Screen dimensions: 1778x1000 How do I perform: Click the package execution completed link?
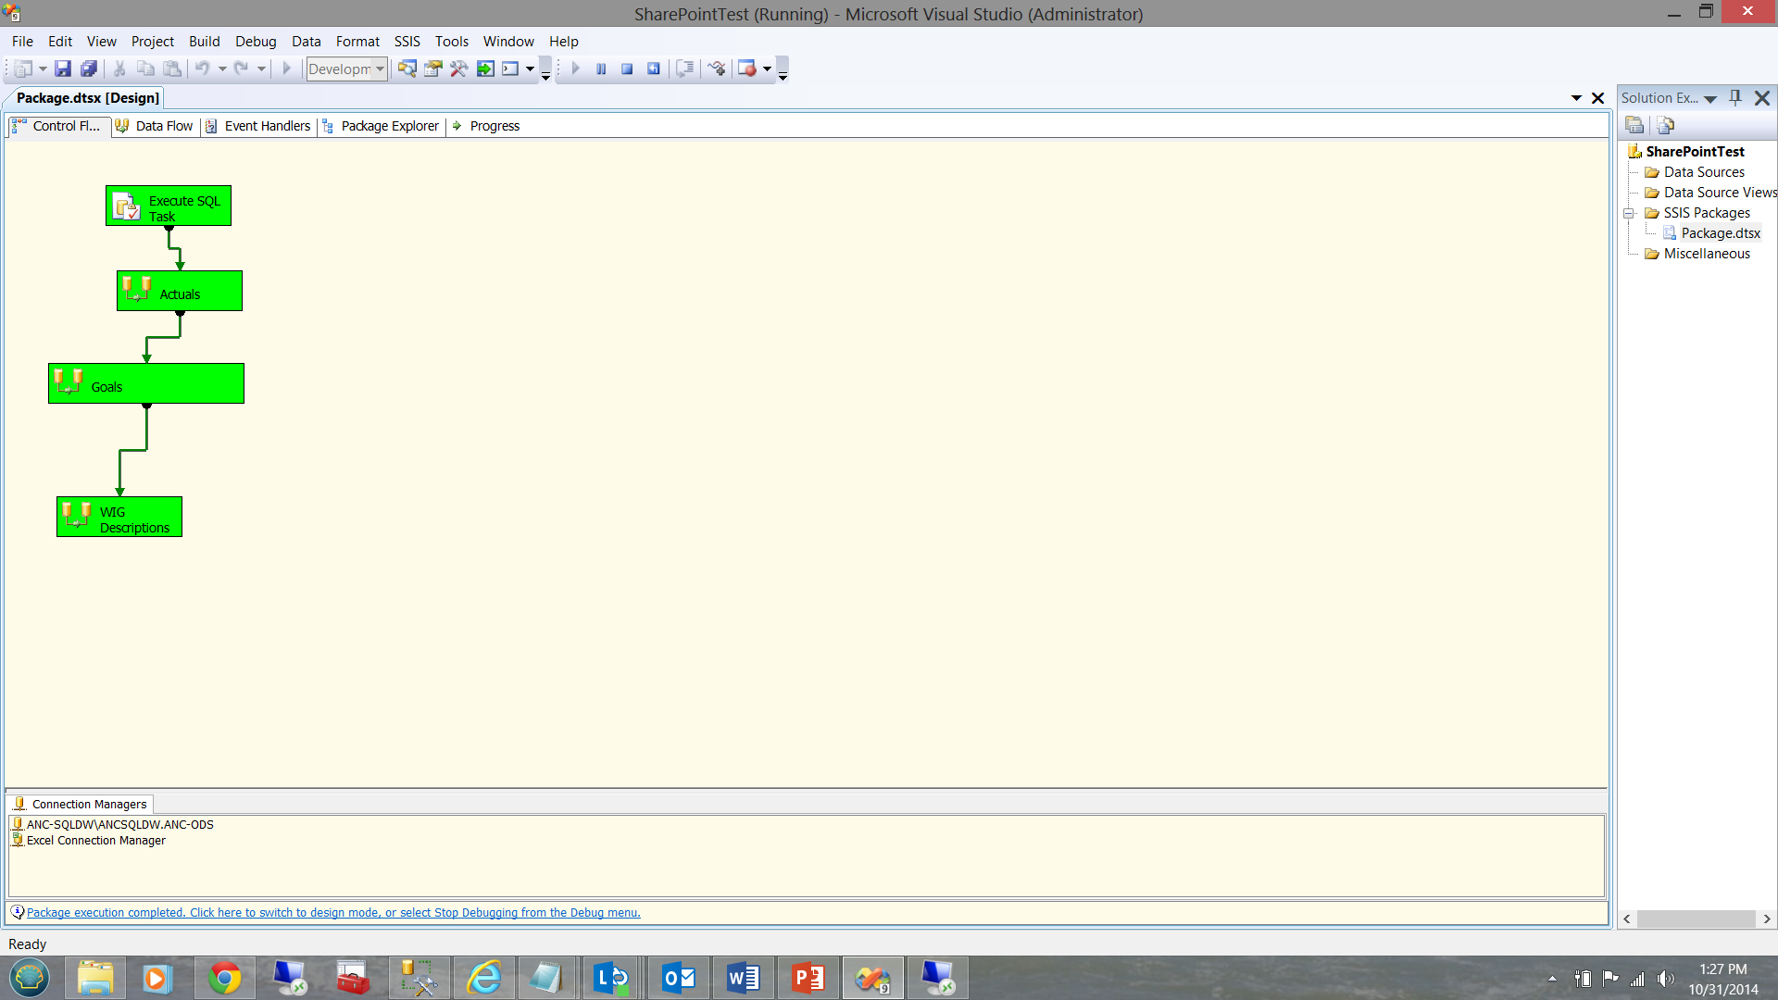tap(333, 912)
